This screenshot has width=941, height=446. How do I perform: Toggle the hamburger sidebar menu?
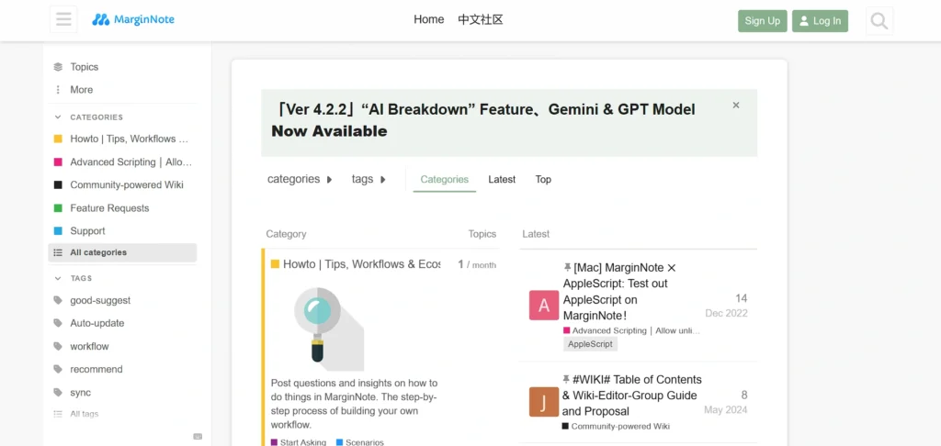click(63, 20)
